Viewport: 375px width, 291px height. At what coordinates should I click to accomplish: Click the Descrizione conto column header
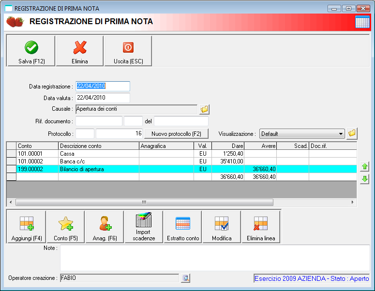(x=99, y=145)
